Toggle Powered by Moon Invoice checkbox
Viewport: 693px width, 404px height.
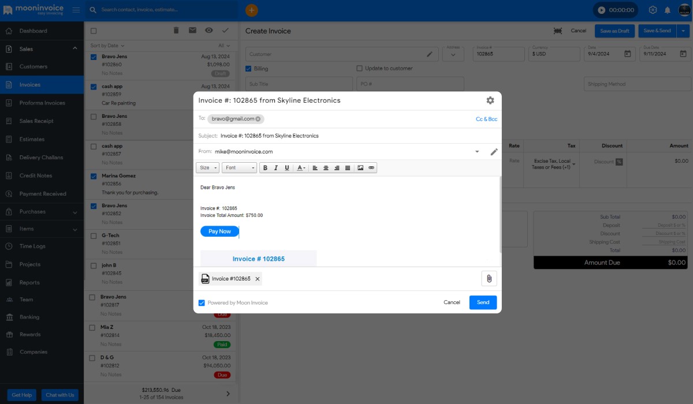pyautogui.click(x=202, y=302)
